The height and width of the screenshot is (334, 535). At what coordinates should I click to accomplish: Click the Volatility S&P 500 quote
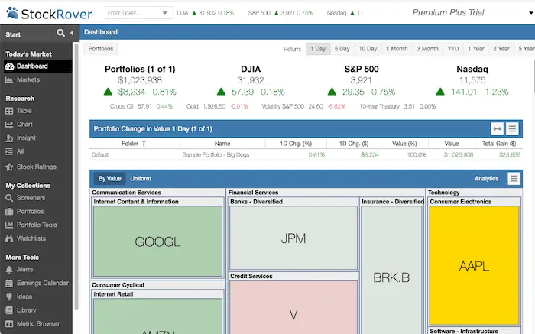coord(303,106)
